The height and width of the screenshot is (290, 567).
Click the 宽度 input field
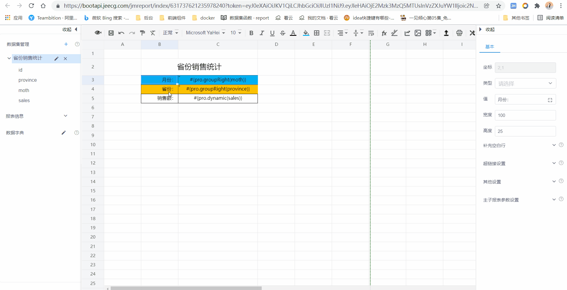click(x=525, y=115)
